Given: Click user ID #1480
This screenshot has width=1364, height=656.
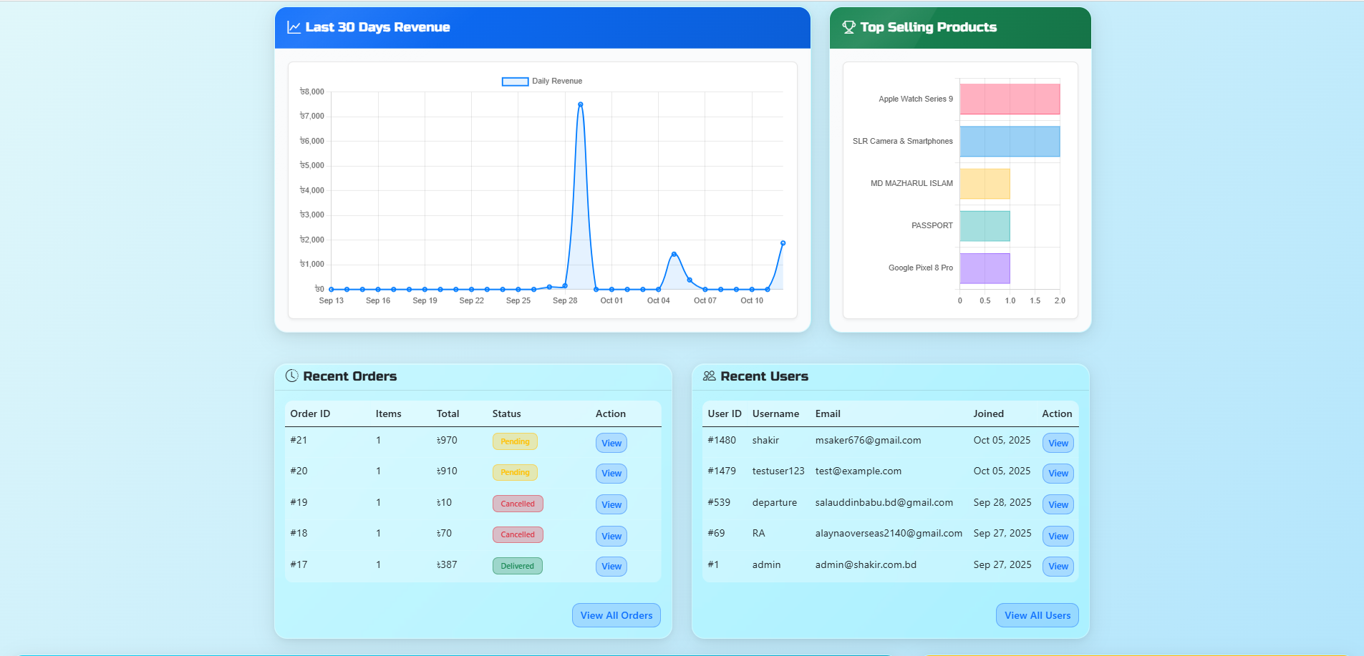Looking at the screenshot, I should 722,440.
